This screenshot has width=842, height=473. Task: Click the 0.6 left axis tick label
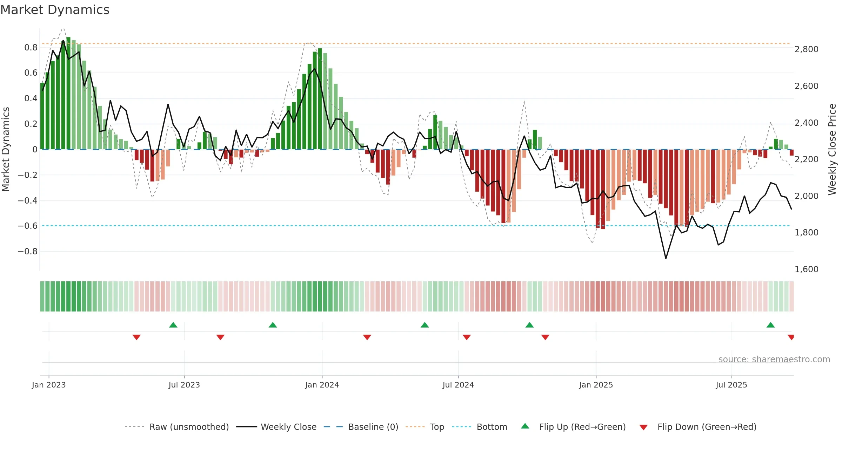pos(31,73)
